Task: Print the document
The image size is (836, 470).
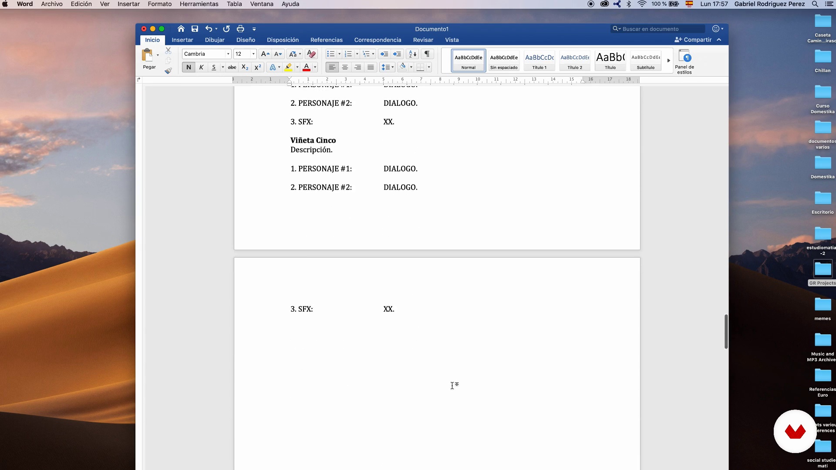Action: tap(240, 29)
